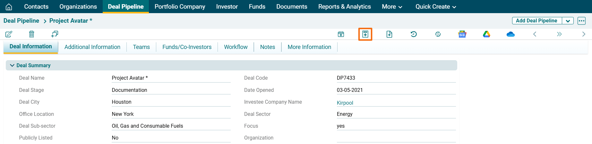Open the Kirpool investee company link
This screenshot has width=592, height=144.
pyautogui.click(x=345, y=103)
